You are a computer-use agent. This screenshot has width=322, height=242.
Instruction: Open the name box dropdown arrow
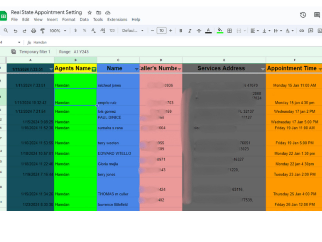(19, 42)
